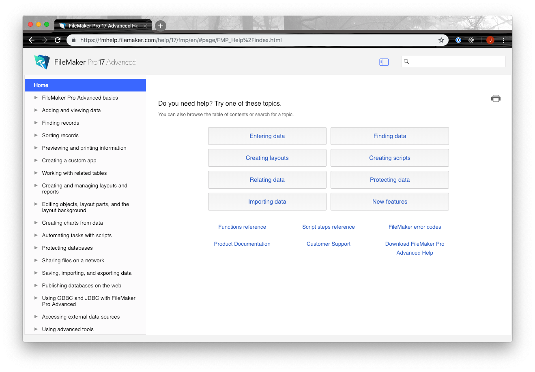Print the page with printer icon
The width and height of the screenshot is (535, 372).
(496, 98)
